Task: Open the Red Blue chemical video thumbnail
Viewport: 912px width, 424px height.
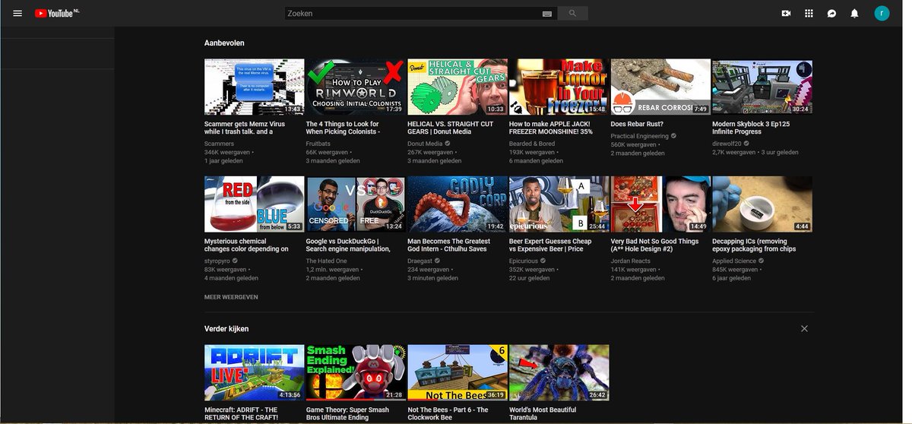Action: (255, 204)
